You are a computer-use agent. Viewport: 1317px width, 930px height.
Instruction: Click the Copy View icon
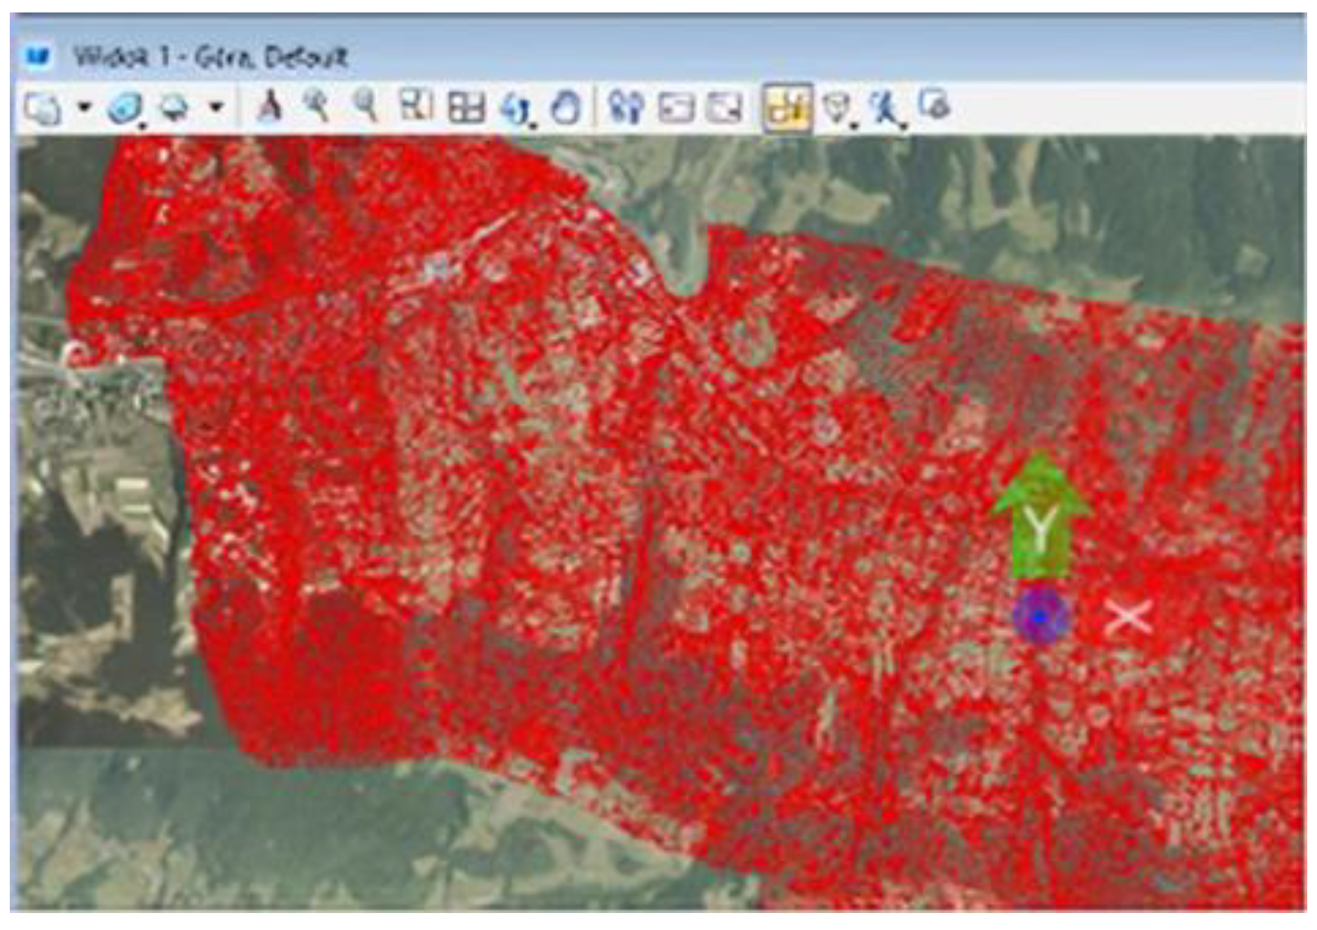[935, 105]
